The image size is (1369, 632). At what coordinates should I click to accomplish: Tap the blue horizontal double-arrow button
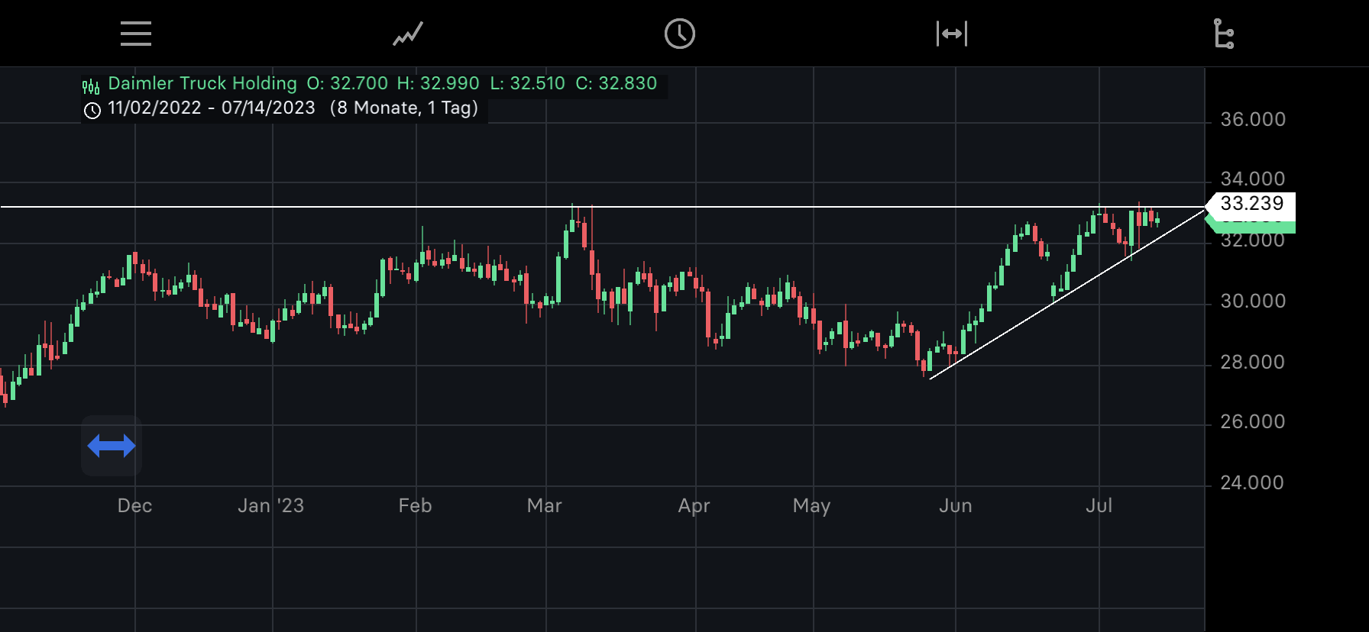[x=112, y=446]
